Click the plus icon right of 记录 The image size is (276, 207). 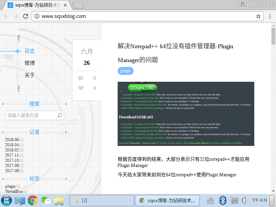click(66, 132)
